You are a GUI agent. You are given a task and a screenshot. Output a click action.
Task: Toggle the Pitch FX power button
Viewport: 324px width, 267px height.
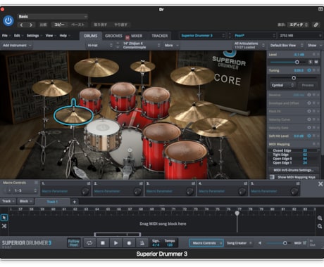click(309, 111)
